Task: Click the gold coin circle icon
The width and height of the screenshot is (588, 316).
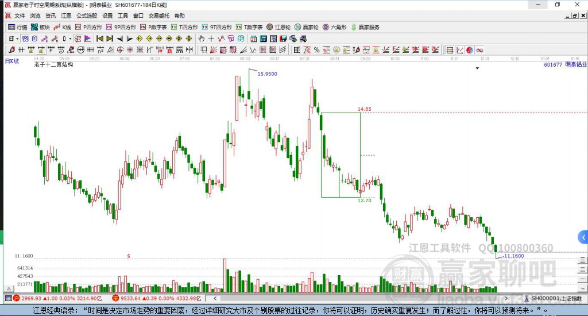Action: click(x=336, y=50)
